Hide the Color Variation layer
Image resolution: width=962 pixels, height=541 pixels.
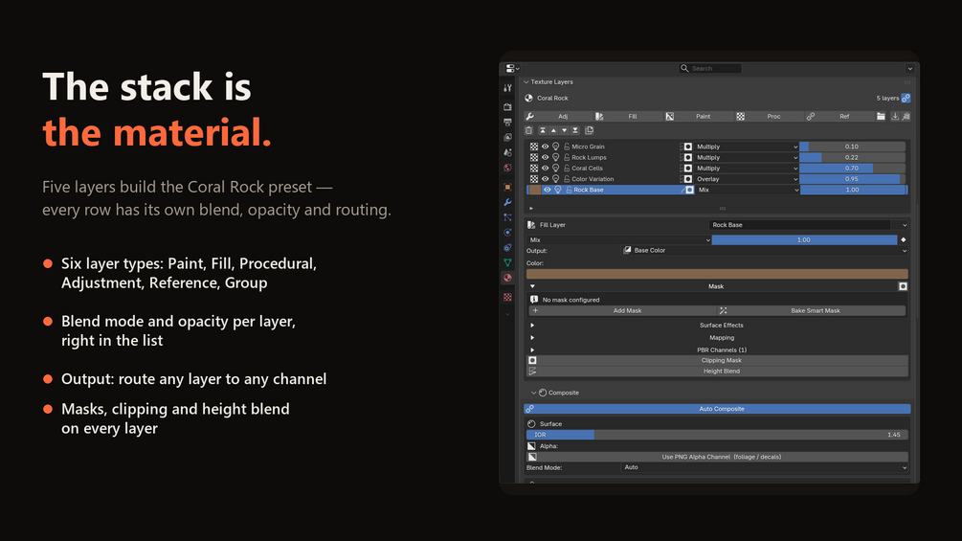545,179
